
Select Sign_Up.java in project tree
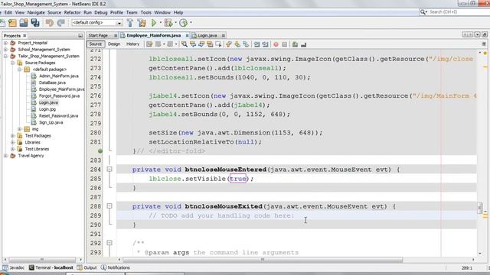coord(51,122)
